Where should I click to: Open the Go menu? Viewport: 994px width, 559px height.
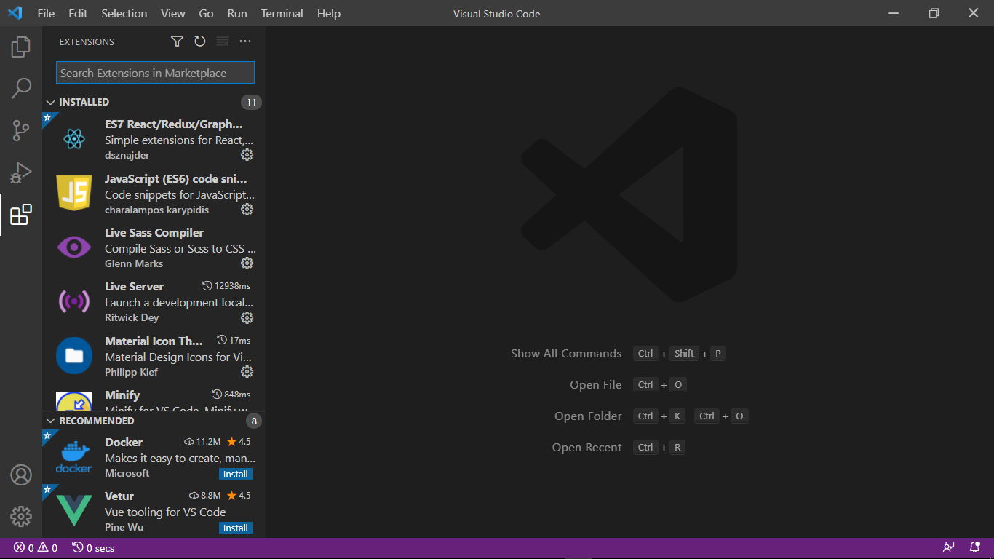pos(206,14)
